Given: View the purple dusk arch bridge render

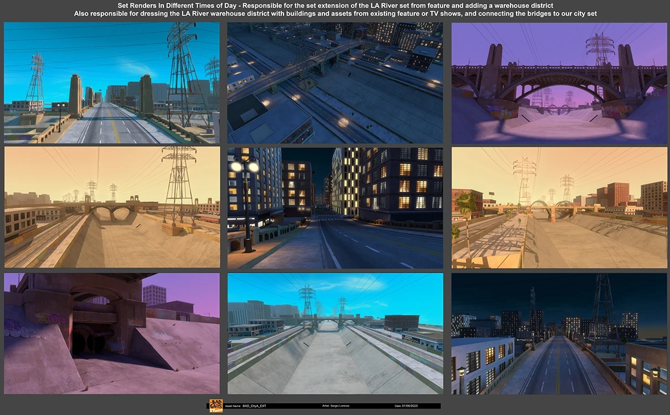Looking at the screenshot, I should (x=559, y=83).
